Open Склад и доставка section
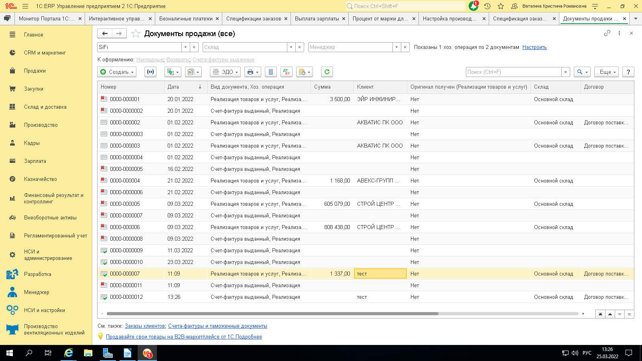642x361 pixels. point(45,107)
